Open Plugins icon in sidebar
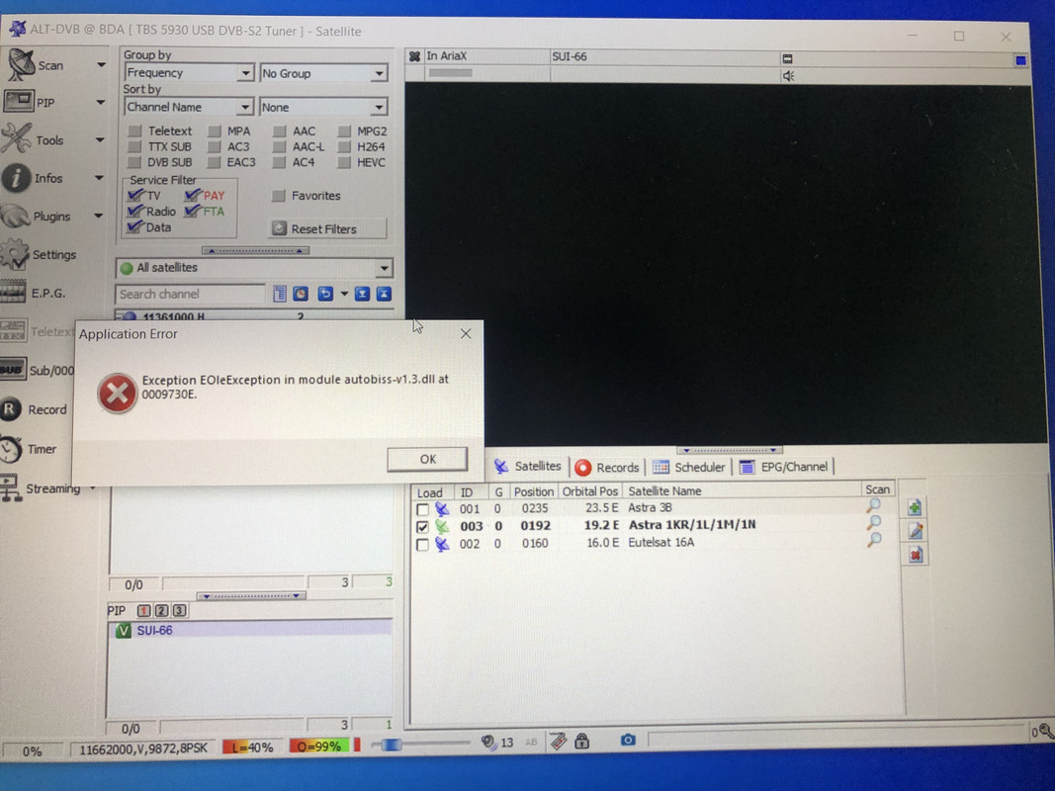This screenshot has width=1055, height=791. click(16, 217)
